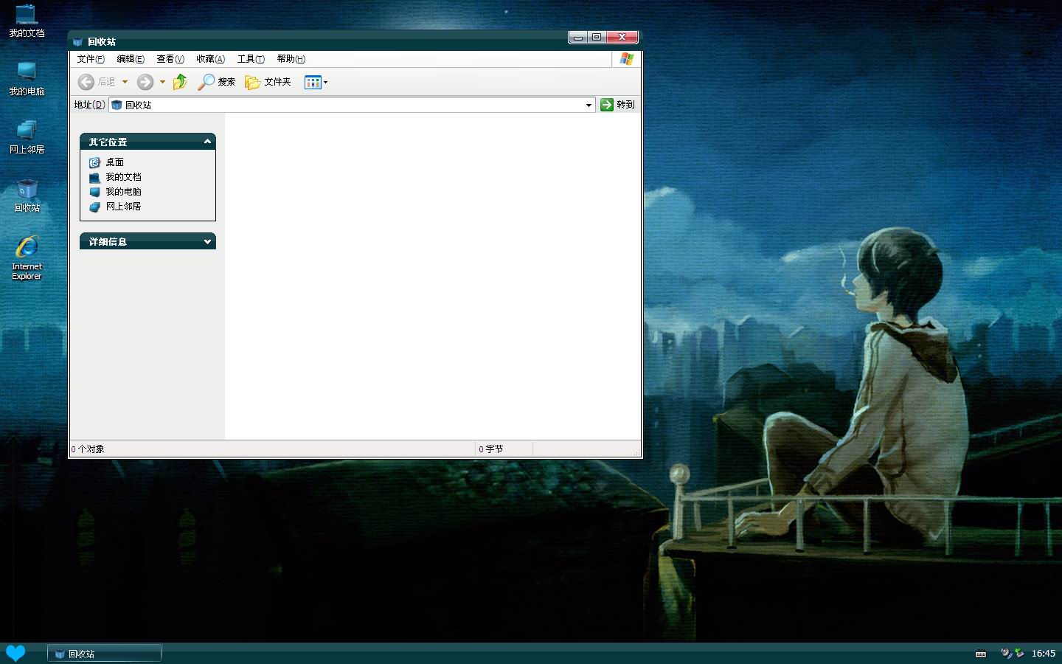Click the status bar text 0 个对象
Screen dimensions: 1062x664
[x=88, y=449]
